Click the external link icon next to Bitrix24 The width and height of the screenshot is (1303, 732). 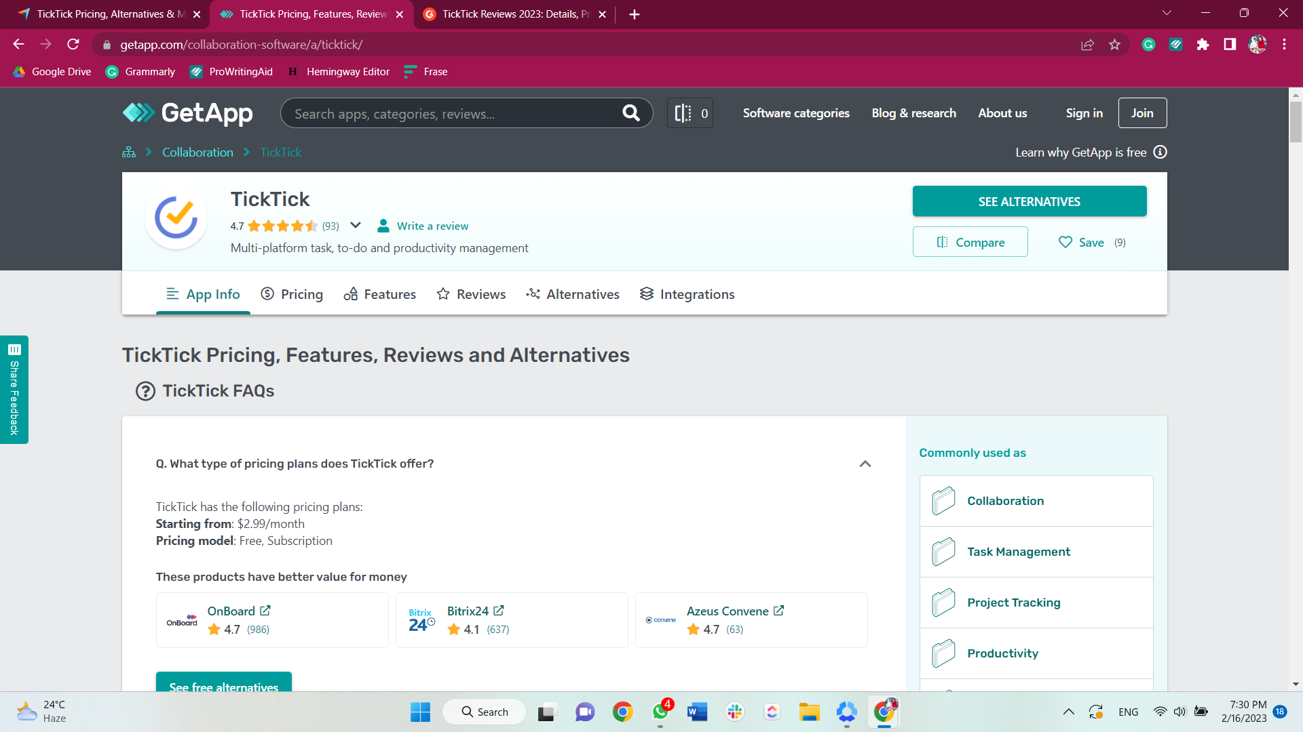pyautogui.click(x=499, y=610)
